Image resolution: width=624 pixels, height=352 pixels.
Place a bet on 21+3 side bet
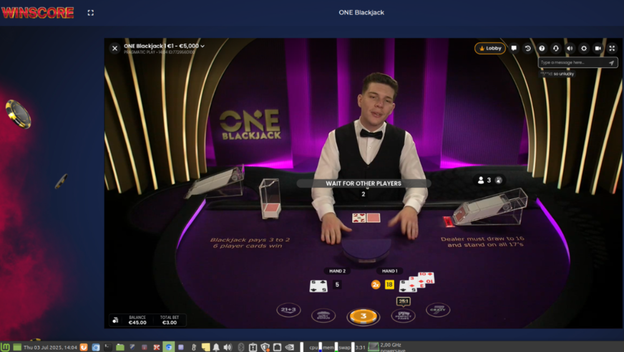(288, 310)
